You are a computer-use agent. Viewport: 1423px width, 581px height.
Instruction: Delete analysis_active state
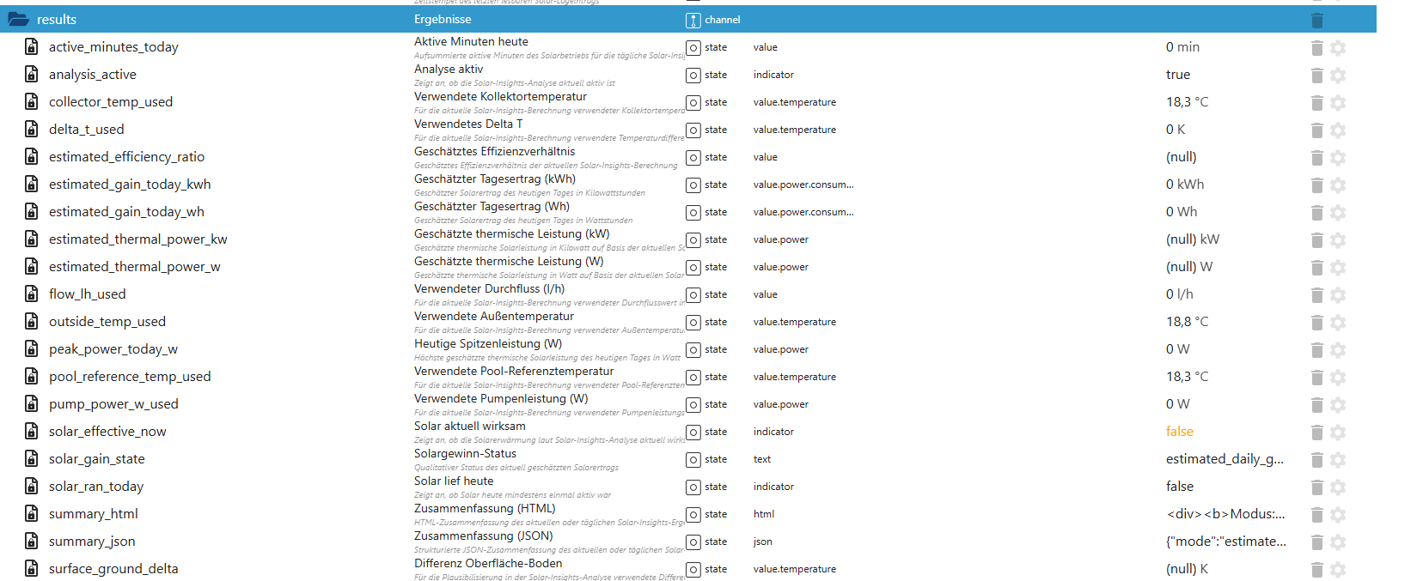(x=1316, y=76)
